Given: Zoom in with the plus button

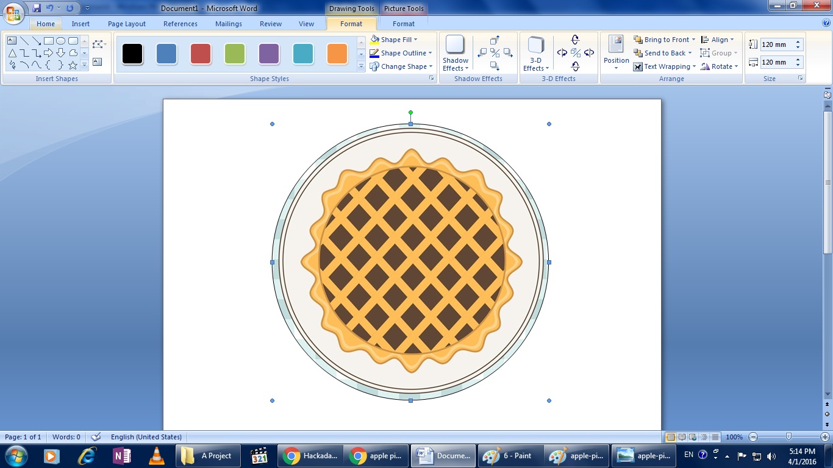Looking at the screenshot, I should tap(825, 437).
